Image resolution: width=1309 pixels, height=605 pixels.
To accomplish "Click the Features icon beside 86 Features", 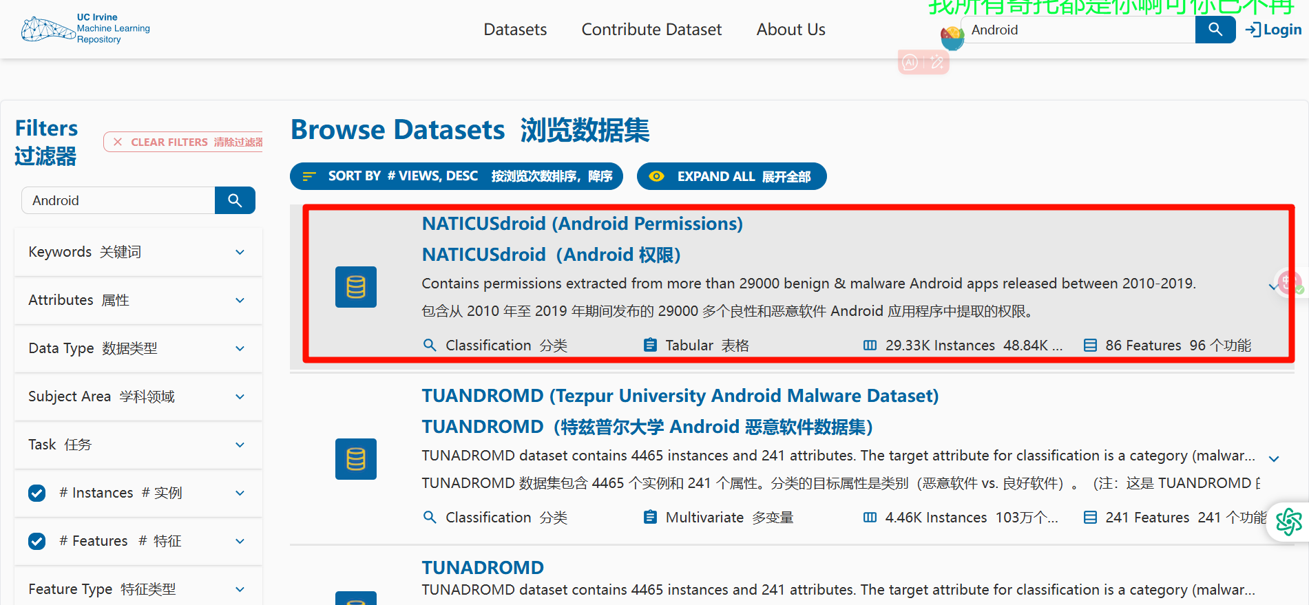I will 1090,345.
